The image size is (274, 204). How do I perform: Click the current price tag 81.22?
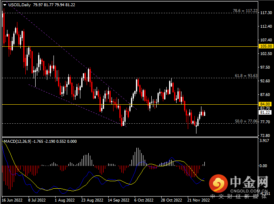[x=265, y=112]
